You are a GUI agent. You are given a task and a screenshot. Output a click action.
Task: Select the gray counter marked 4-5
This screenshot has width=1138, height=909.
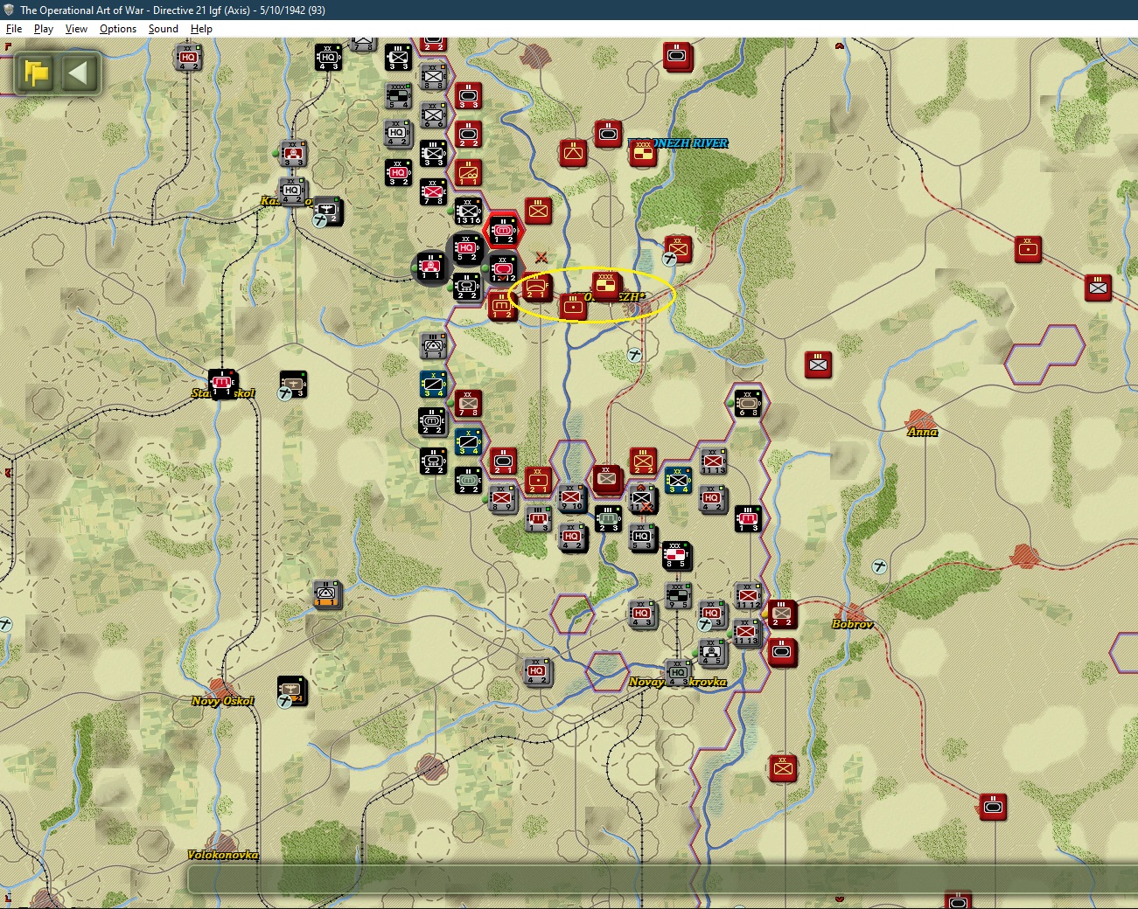713,651
